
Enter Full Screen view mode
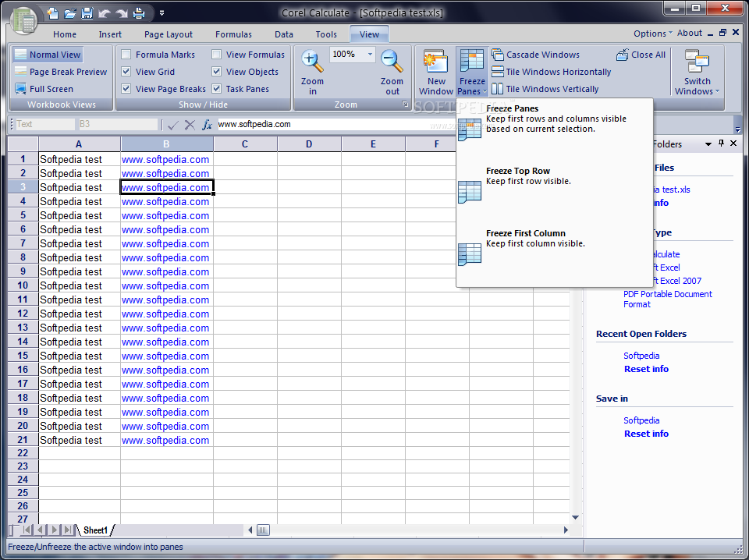pyautogui.click(x=44, y=89)
